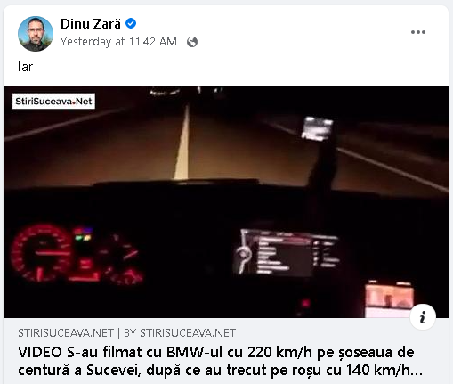Click the blue verified badge
The width and height of the screenshot is (453, 384).
[x=131, y=23]
